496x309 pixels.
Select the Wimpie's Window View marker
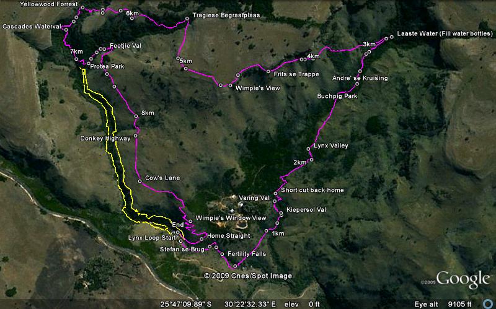190,222
